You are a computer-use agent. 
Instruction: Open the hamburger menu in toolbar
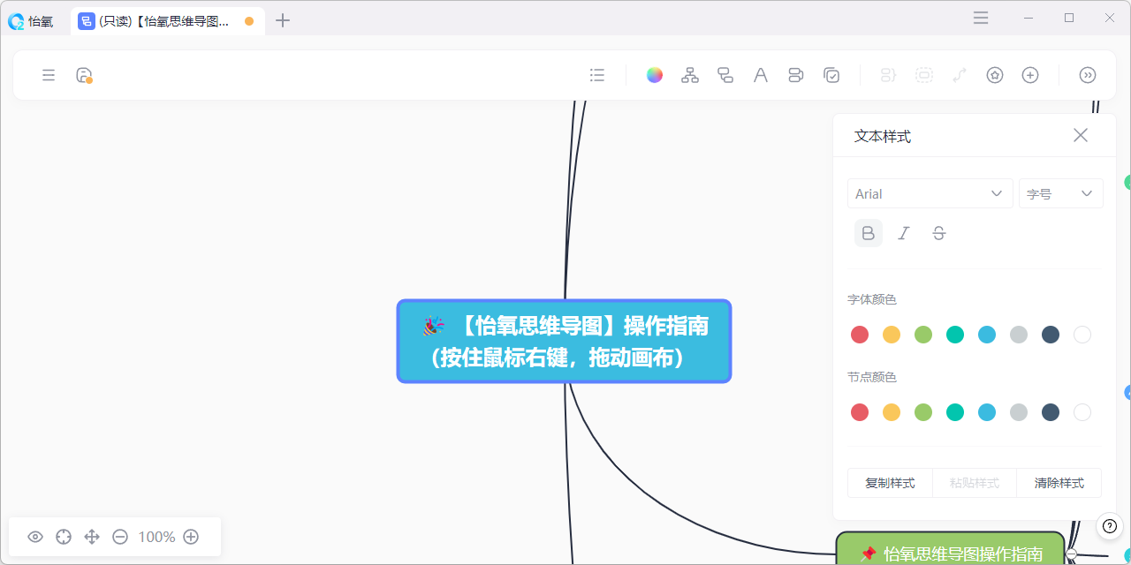click(x=49, y=75)
